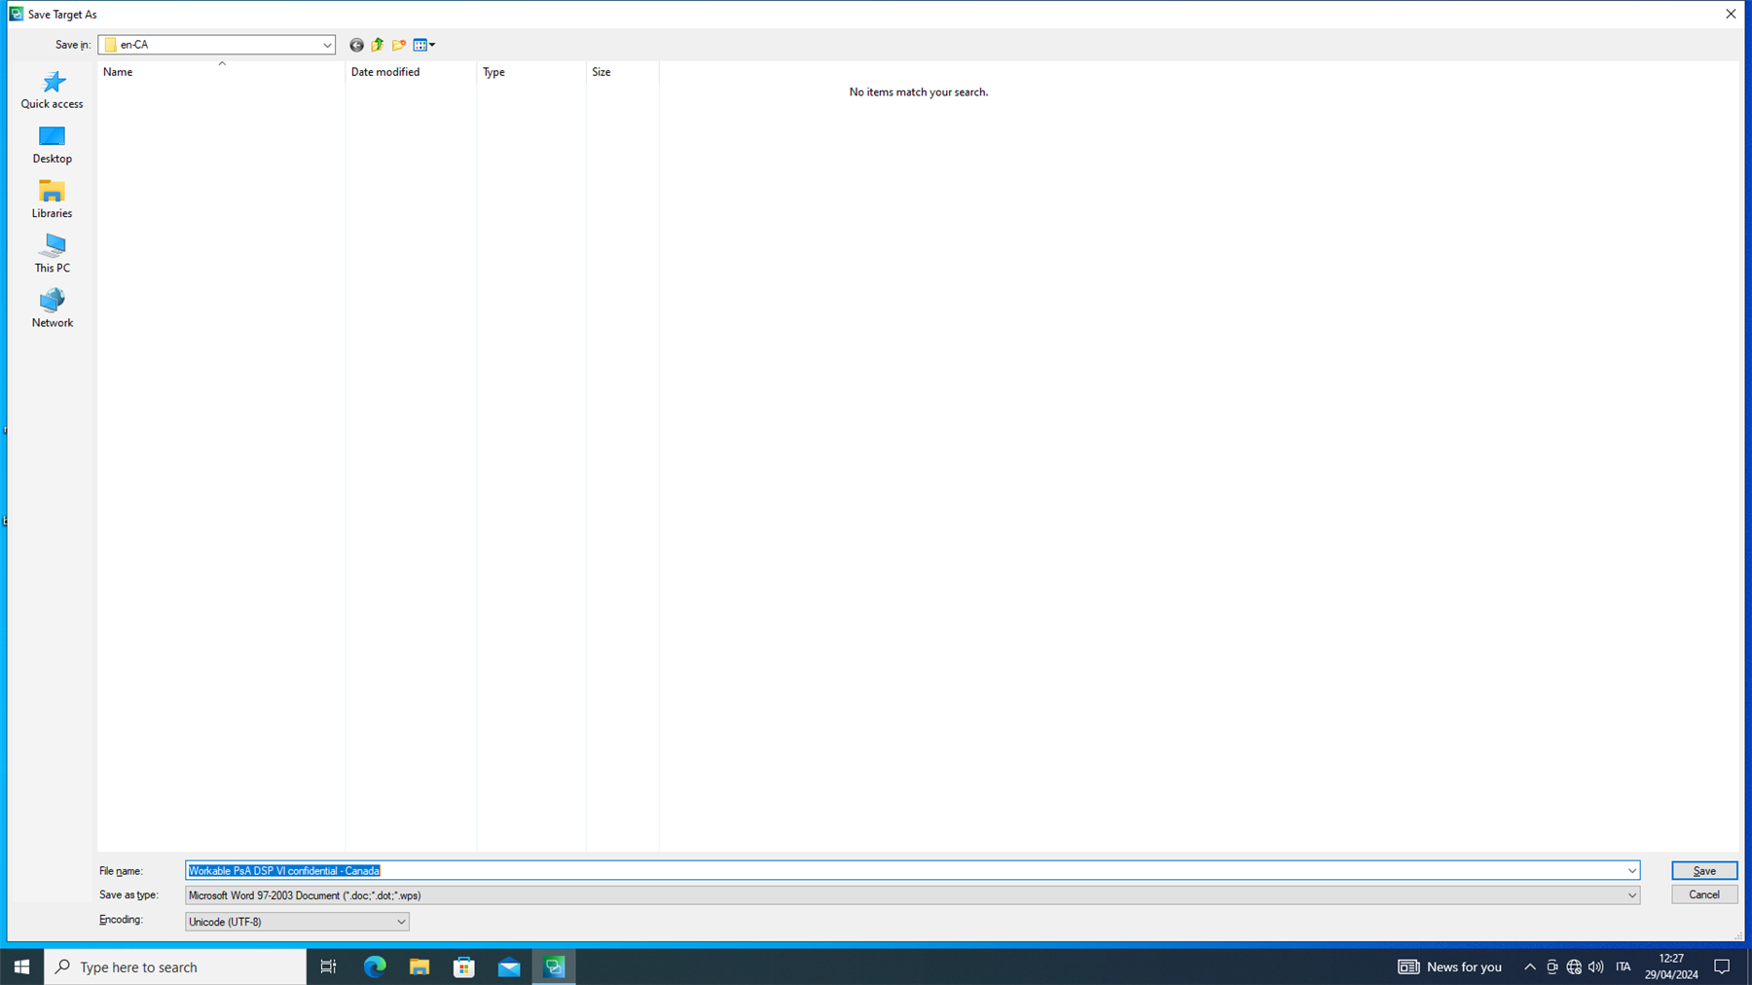Open the News for you widget
1752x985 pixels.
(1449, 967)
